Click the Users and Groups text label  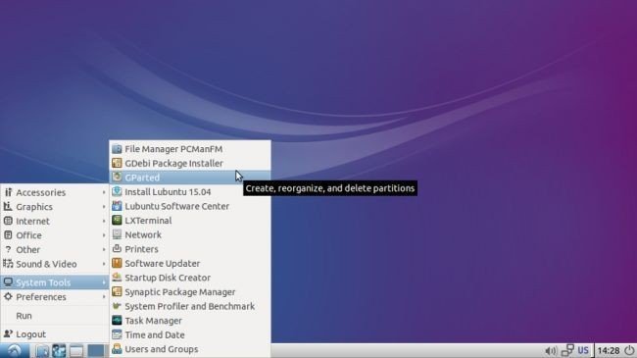162,349
